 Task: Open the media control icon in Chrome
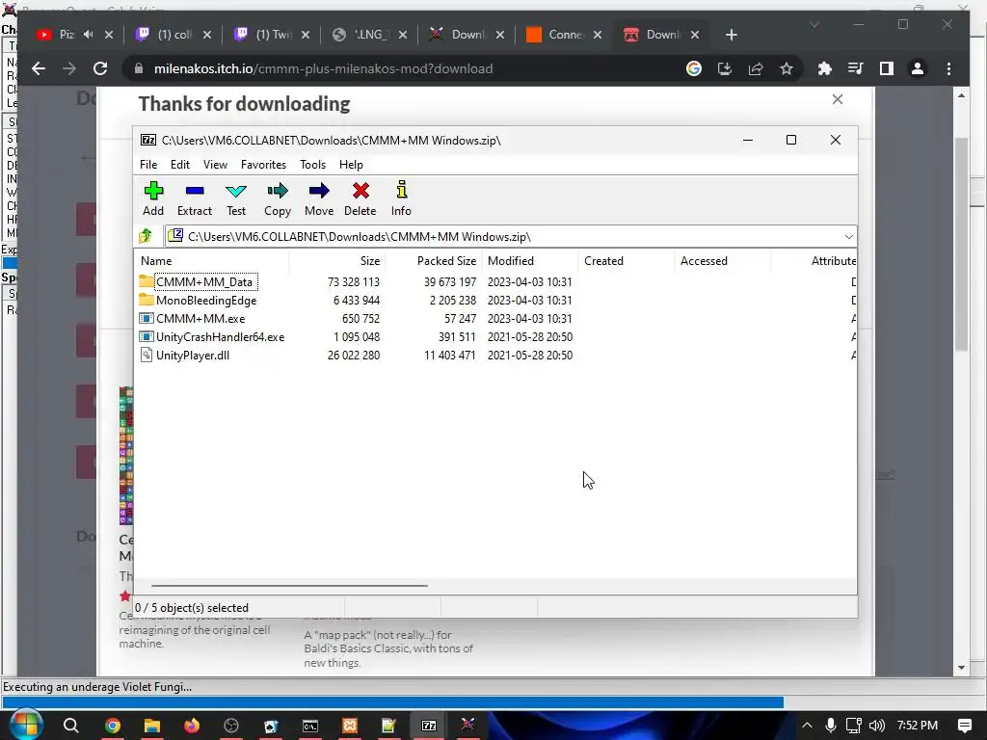coord(856,68)
